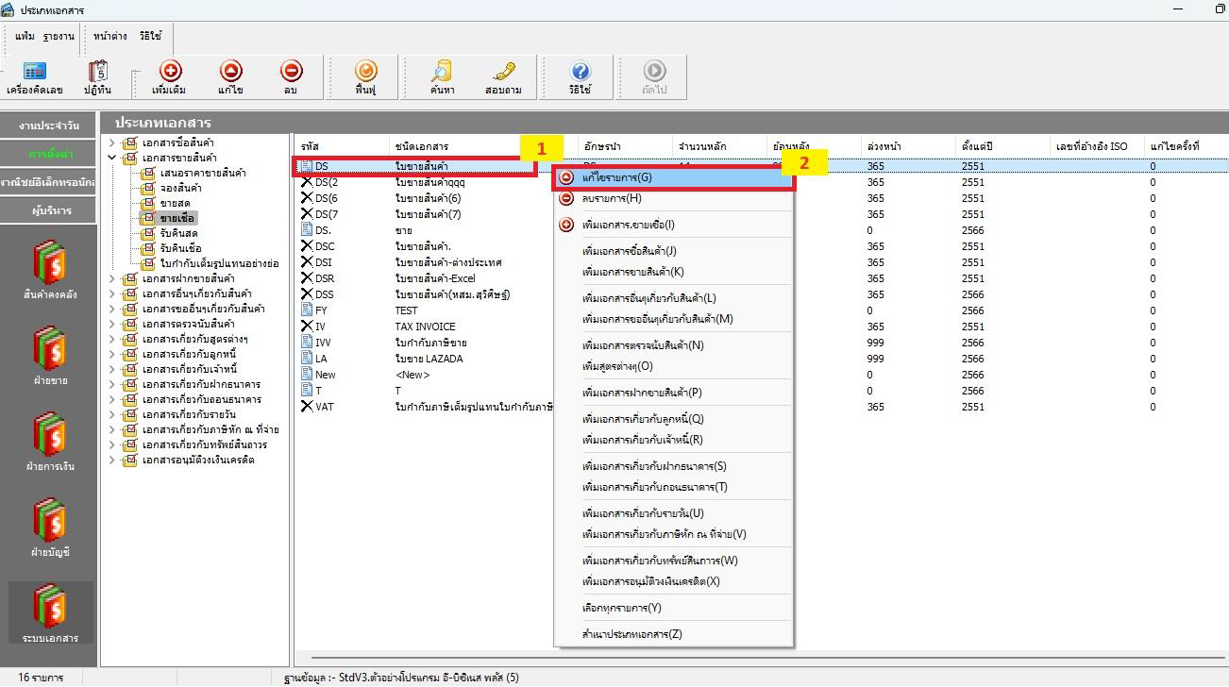Choose แก้ไขรายการ(G) in the context menu

tap(618, 177)
